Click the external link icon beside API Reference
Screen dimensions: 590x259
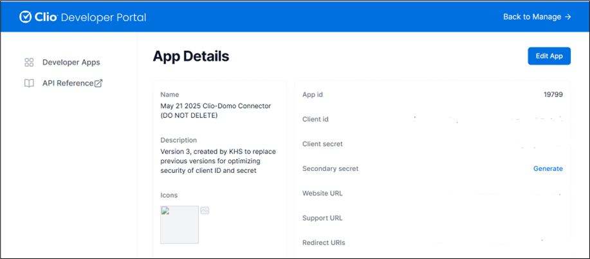coord(98,84)
